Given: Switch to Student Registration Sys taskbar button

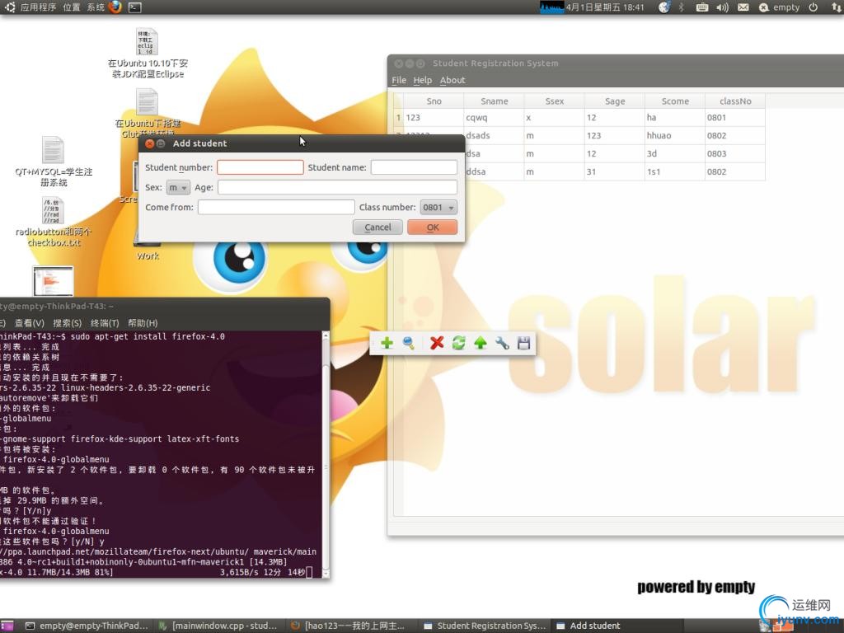Looking at the screenshot, I should (484, 626).
